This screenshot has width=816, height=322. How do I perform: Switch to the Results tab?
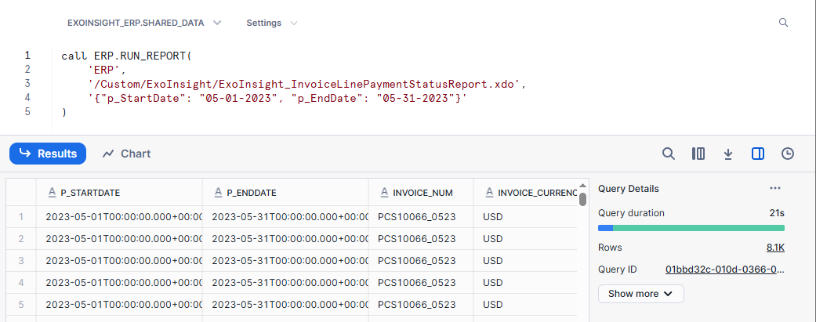click(48, 154)
